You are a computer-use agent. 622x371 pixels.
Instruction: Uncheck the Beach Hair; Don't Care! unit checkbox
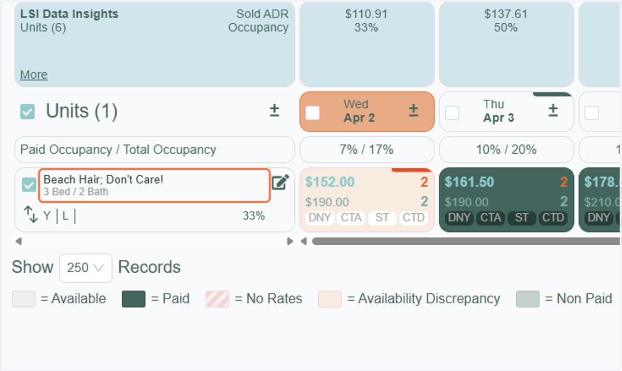(29, 185)
